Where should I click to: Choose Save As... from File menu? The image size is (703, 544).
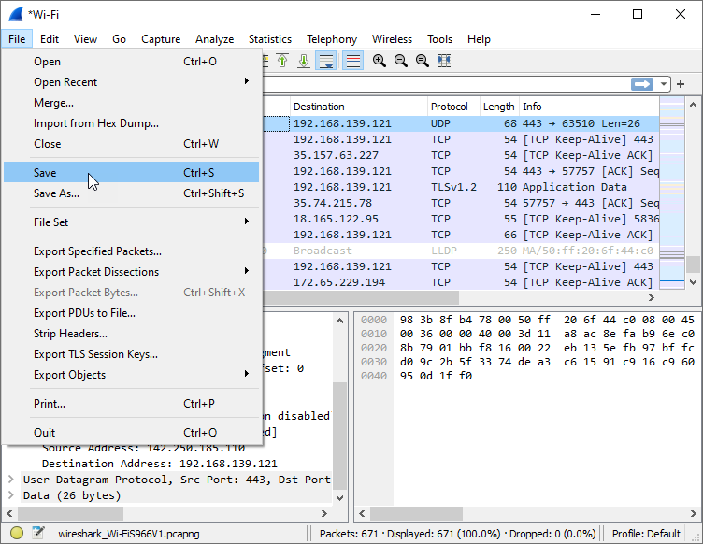coord(56,193)
